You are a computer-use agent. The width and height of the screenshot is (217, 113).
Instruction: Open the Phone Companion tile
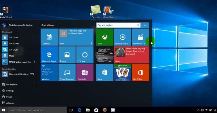(67, 73)
